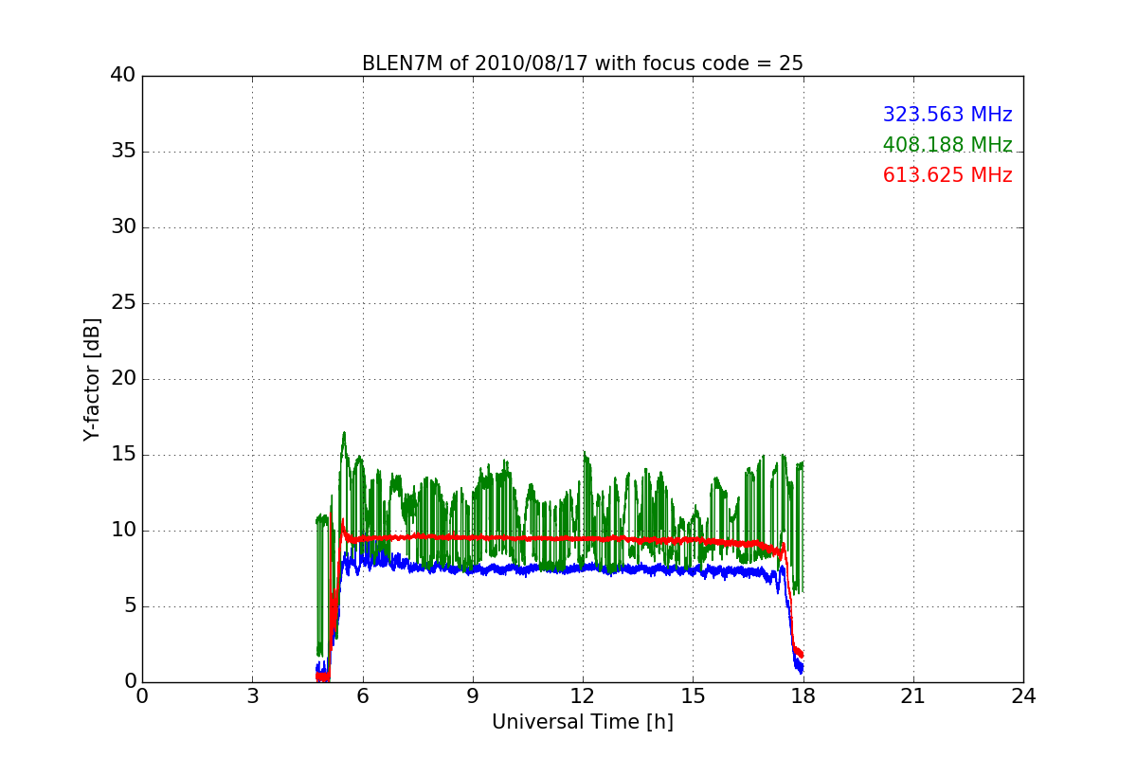
Task: Select the 613.625 MHz legend label
Action: point(947,175)
